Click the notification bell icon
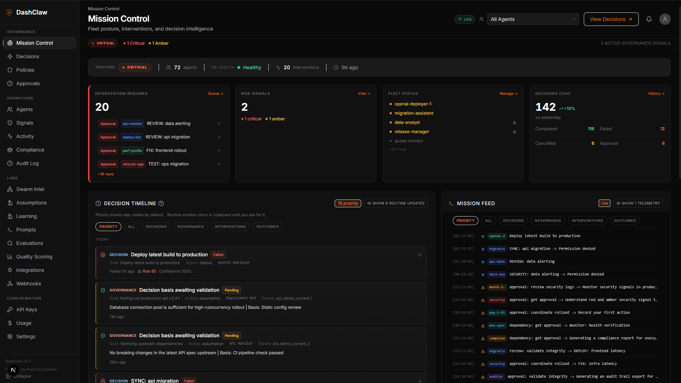 pos(649,19)
